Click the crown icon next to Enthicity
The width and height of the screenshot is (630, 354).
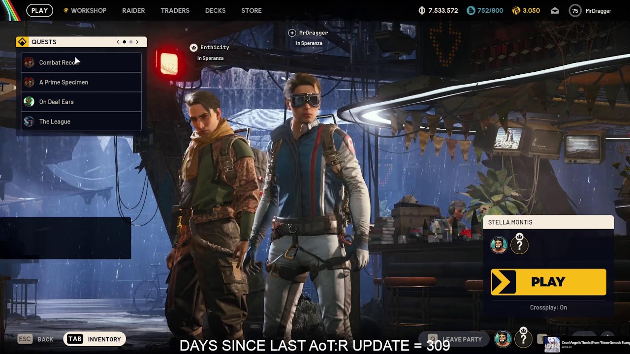[x=193, y=48]
